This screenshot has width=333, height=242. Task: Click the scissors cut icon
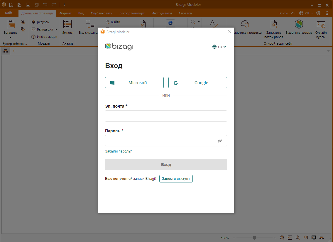[23, 22]
